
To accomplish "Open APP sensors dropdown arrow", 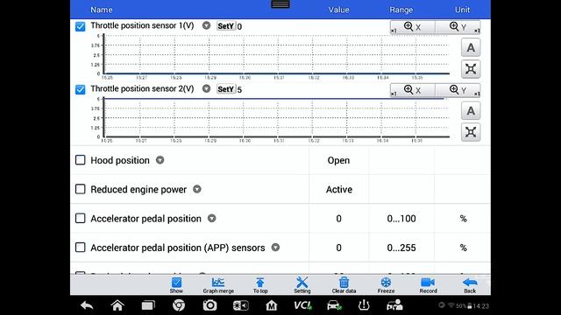I will pos(275,247).
